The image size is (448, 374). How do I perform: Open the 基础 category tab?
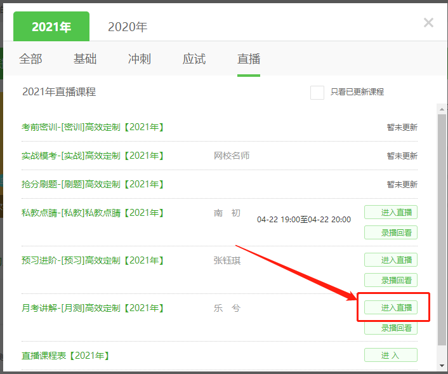[85, 59]
